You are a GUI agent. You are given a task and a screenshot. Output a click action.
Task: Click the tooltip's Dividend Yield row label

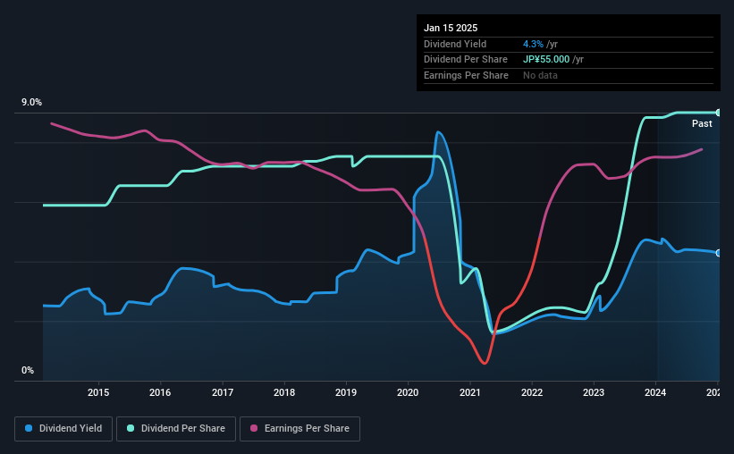point(455,44)
